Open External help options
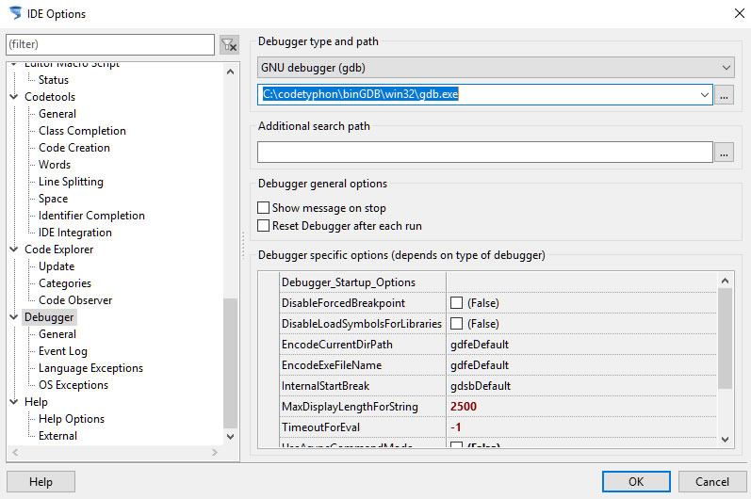Viewport: 751px width, 499px height. [57, 436]
